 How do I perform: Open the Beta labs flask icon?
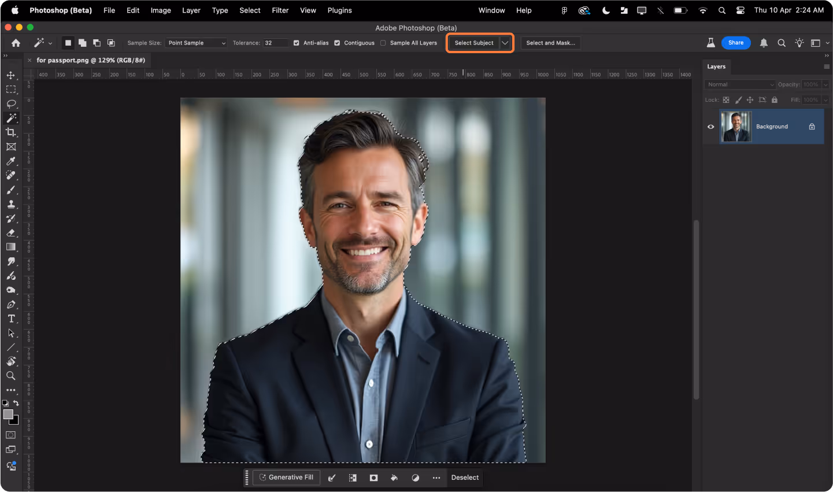point(711,43)
